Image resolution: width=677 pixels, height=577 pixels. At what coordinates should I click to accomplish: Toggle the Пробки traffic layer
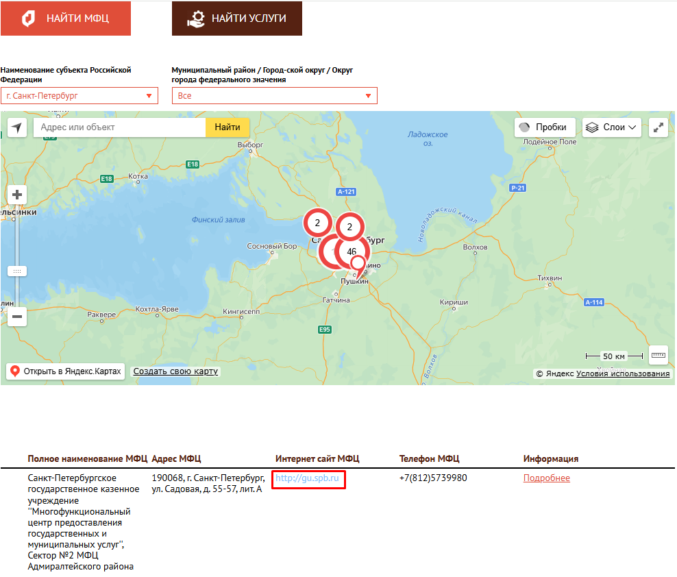pyautogui.click(x=544, y=127)
